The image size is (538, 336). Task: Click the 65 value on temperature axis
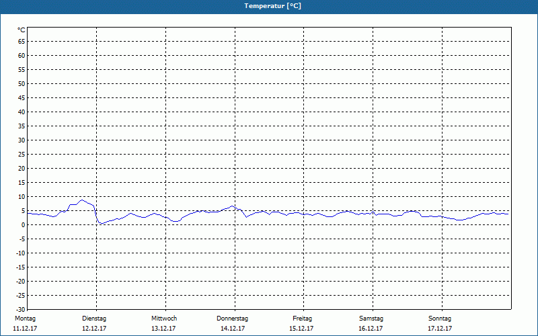coord(22,42)
